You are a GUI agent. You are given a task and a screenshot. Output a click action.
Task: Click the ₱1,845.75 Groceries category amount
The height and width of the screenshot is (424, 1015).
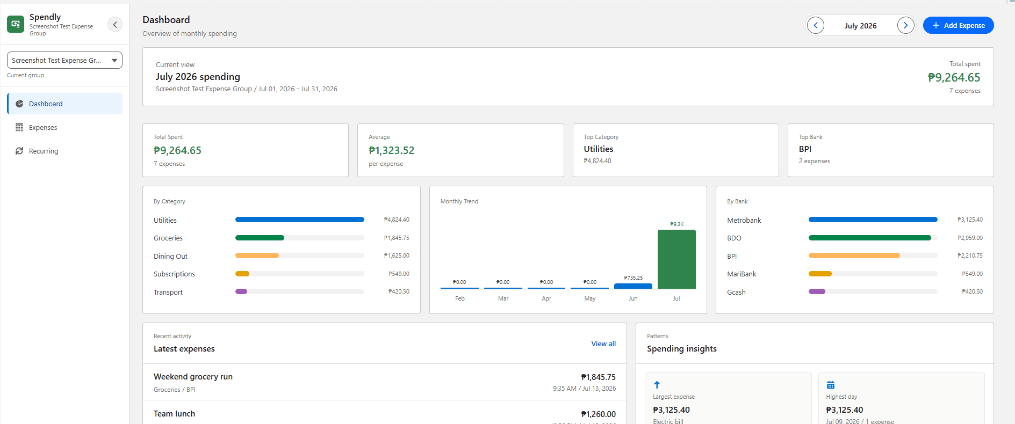397,238
